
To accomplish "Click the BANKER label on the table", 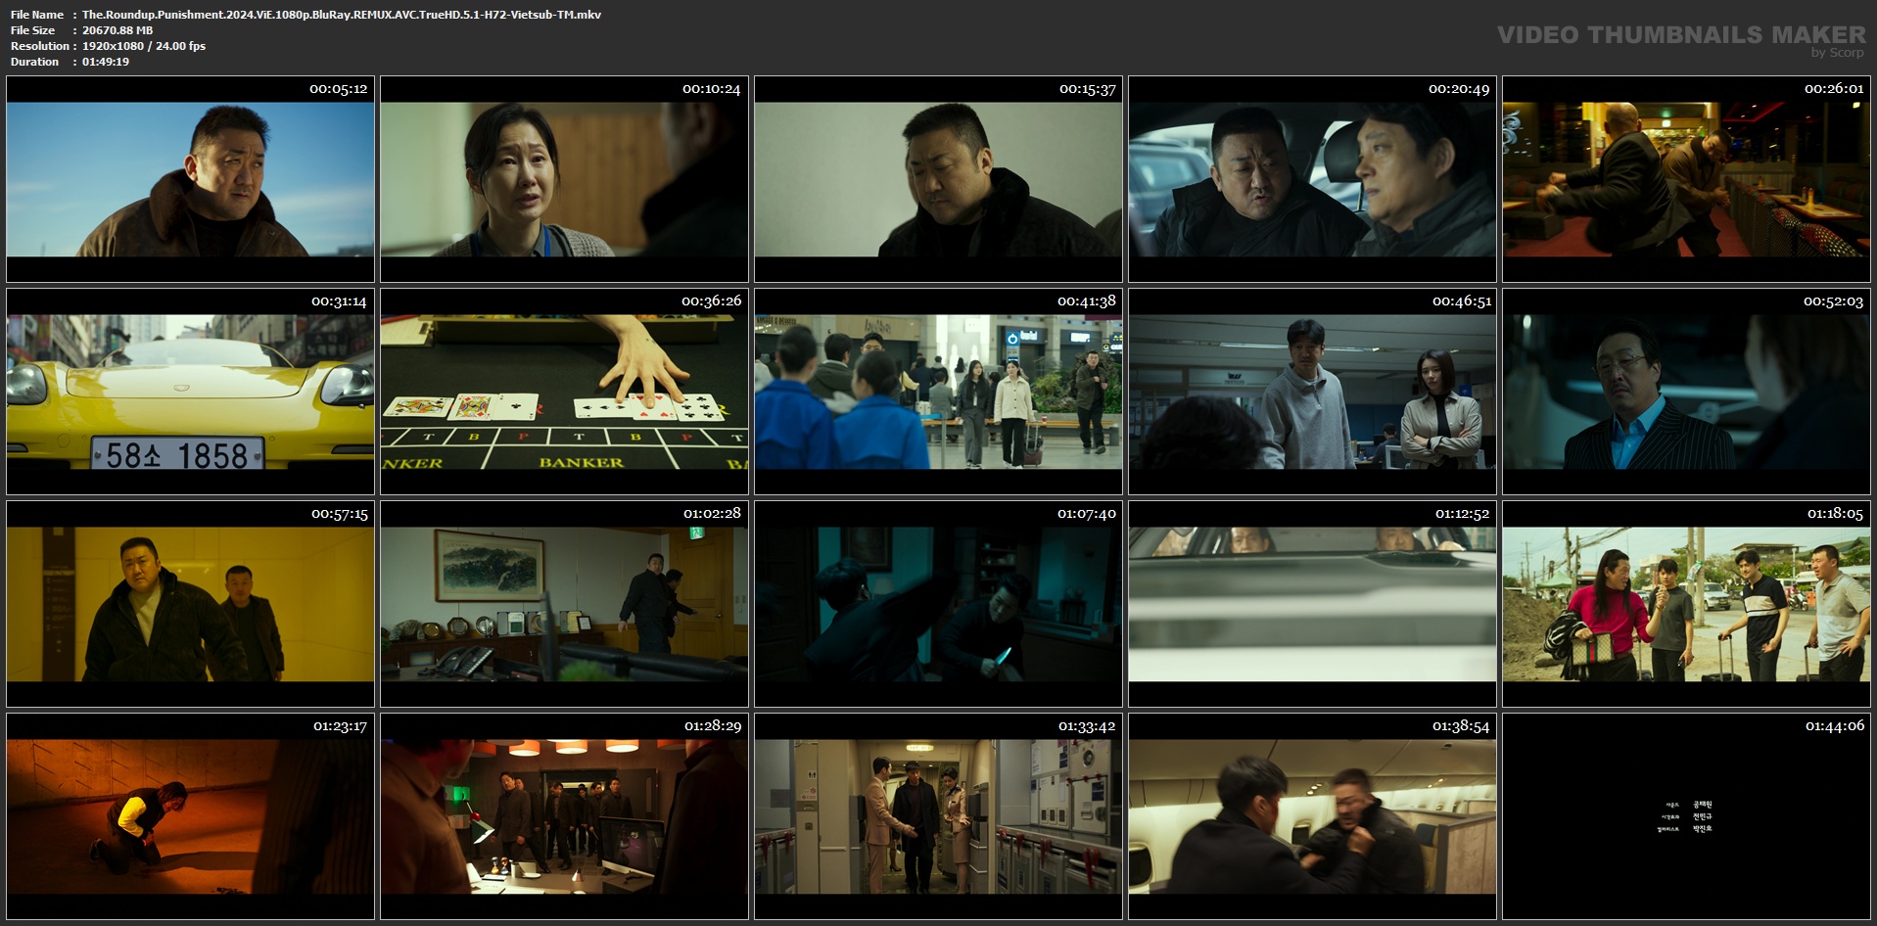I will click(581, 462).
